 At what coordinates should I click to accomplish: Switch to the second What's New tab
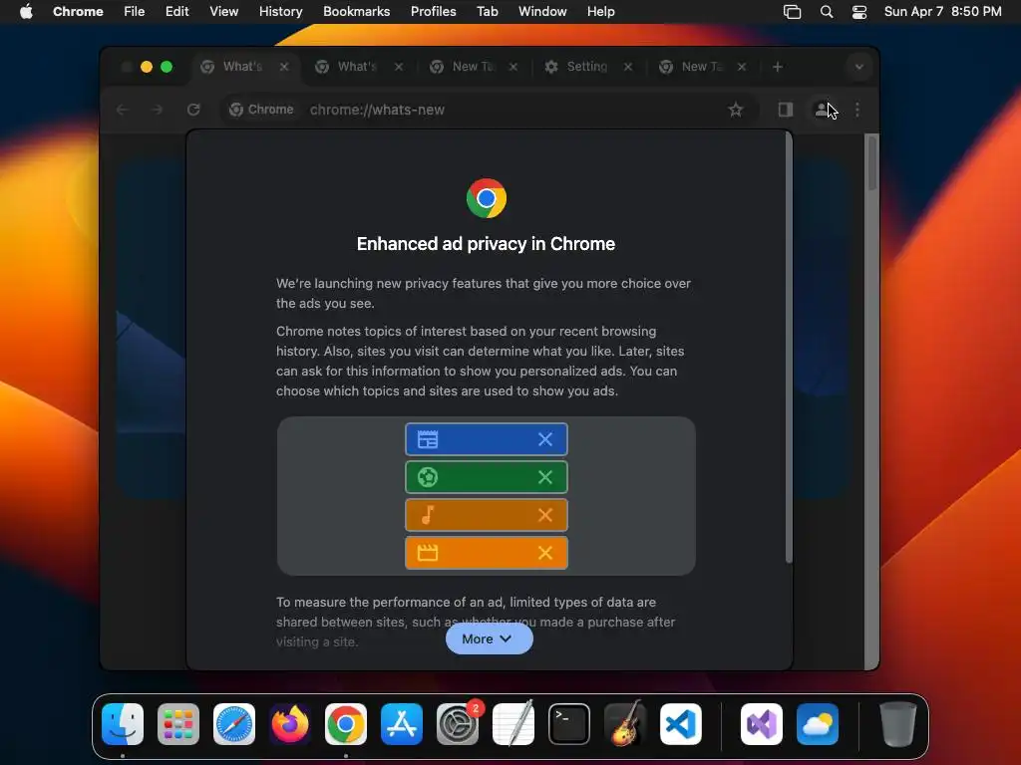pos(359,67)
